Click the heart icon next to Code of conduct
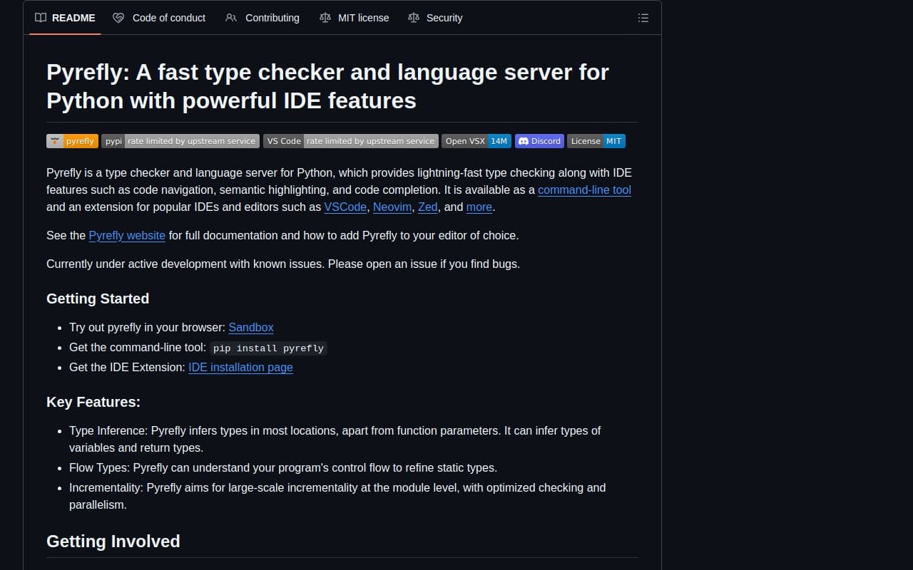The image size is (913, 570). [x=118, y=18]
